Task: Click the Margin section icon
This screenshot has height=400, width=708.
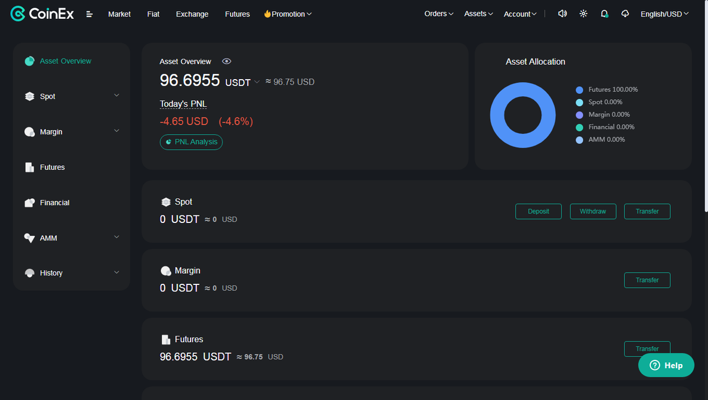Action: tap(166, 271)
